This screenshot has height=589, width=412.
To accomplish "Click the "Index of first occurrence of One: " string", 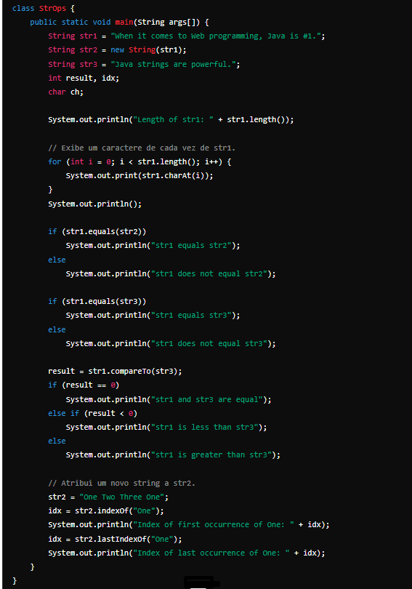I will click(x=214, y=525).
